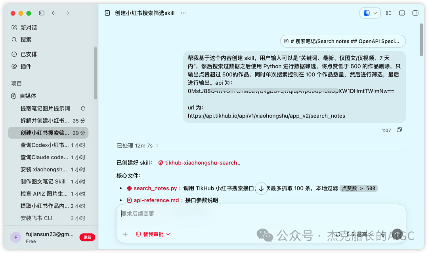428x253 pixels.
Task: Open chat 查询Codex小红书
Action: [48, 145]
